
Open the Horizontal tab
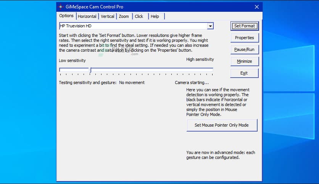87,16
